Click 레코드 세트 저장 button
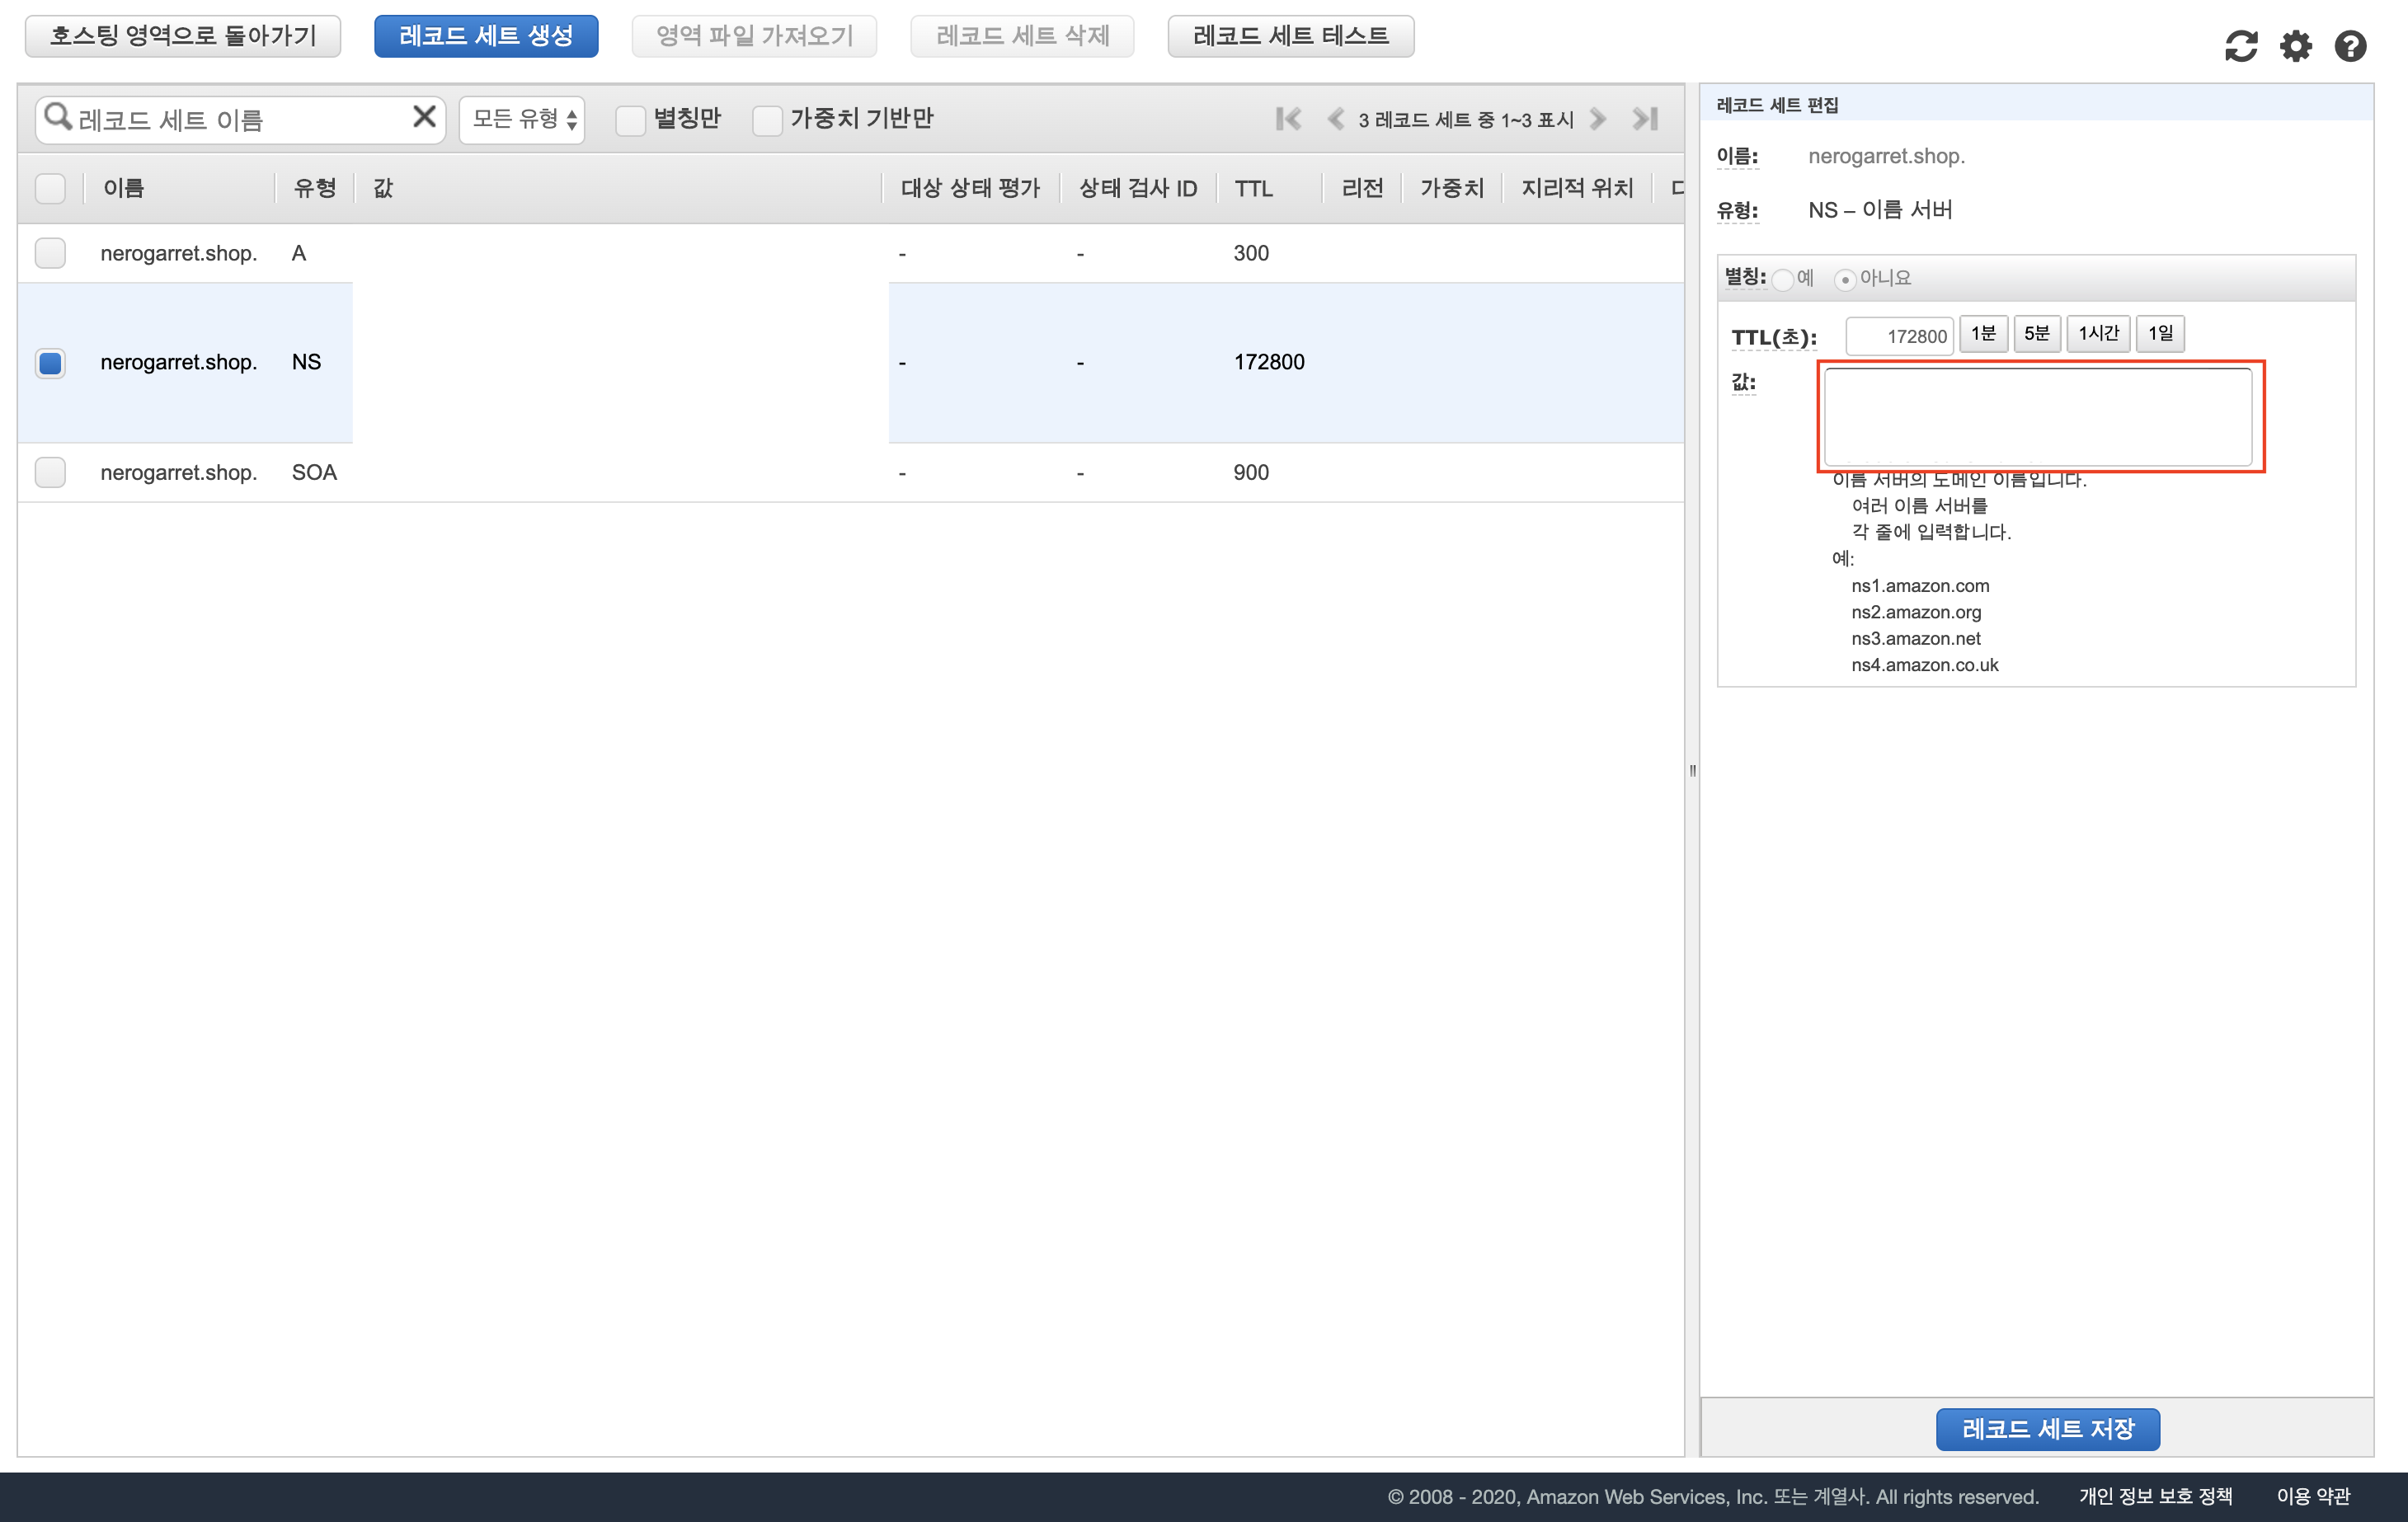 2047,1428
